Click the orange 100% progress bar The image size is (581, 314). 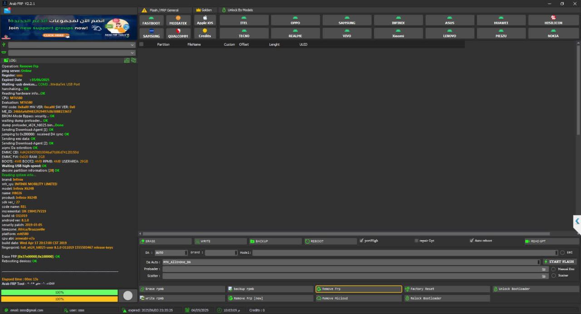click(x=59, y=299)
